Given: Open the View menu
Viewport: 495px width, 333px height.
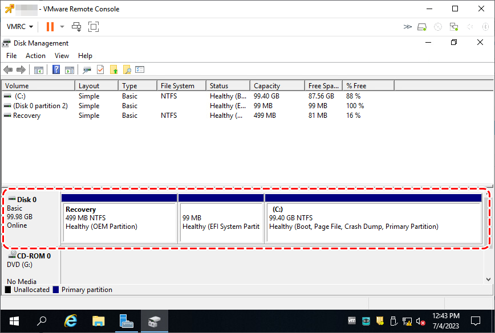Looking at the screenshot, I should 62,56.
